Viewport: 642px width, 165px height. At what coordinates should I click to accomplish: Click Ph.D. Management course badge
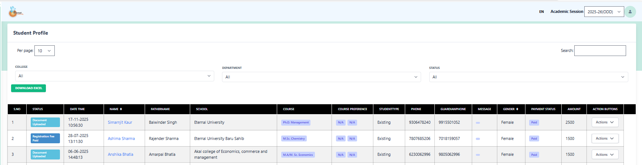pos(296,123)
